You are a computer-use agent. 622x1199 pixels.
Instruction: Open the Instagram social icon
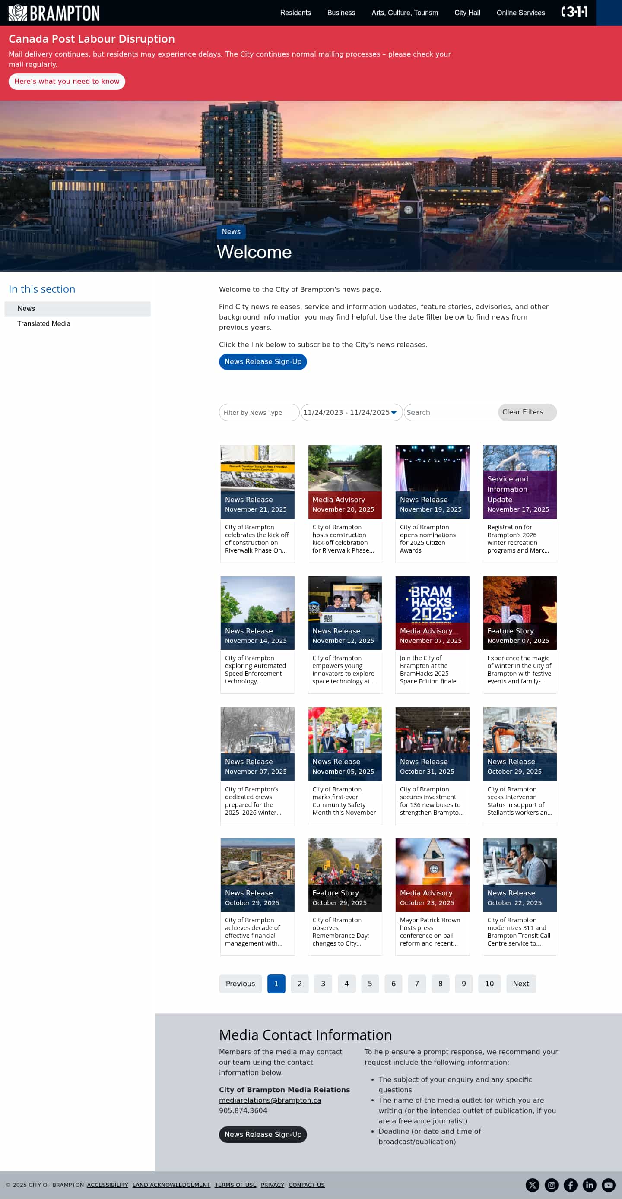(x=551, y=1185)
